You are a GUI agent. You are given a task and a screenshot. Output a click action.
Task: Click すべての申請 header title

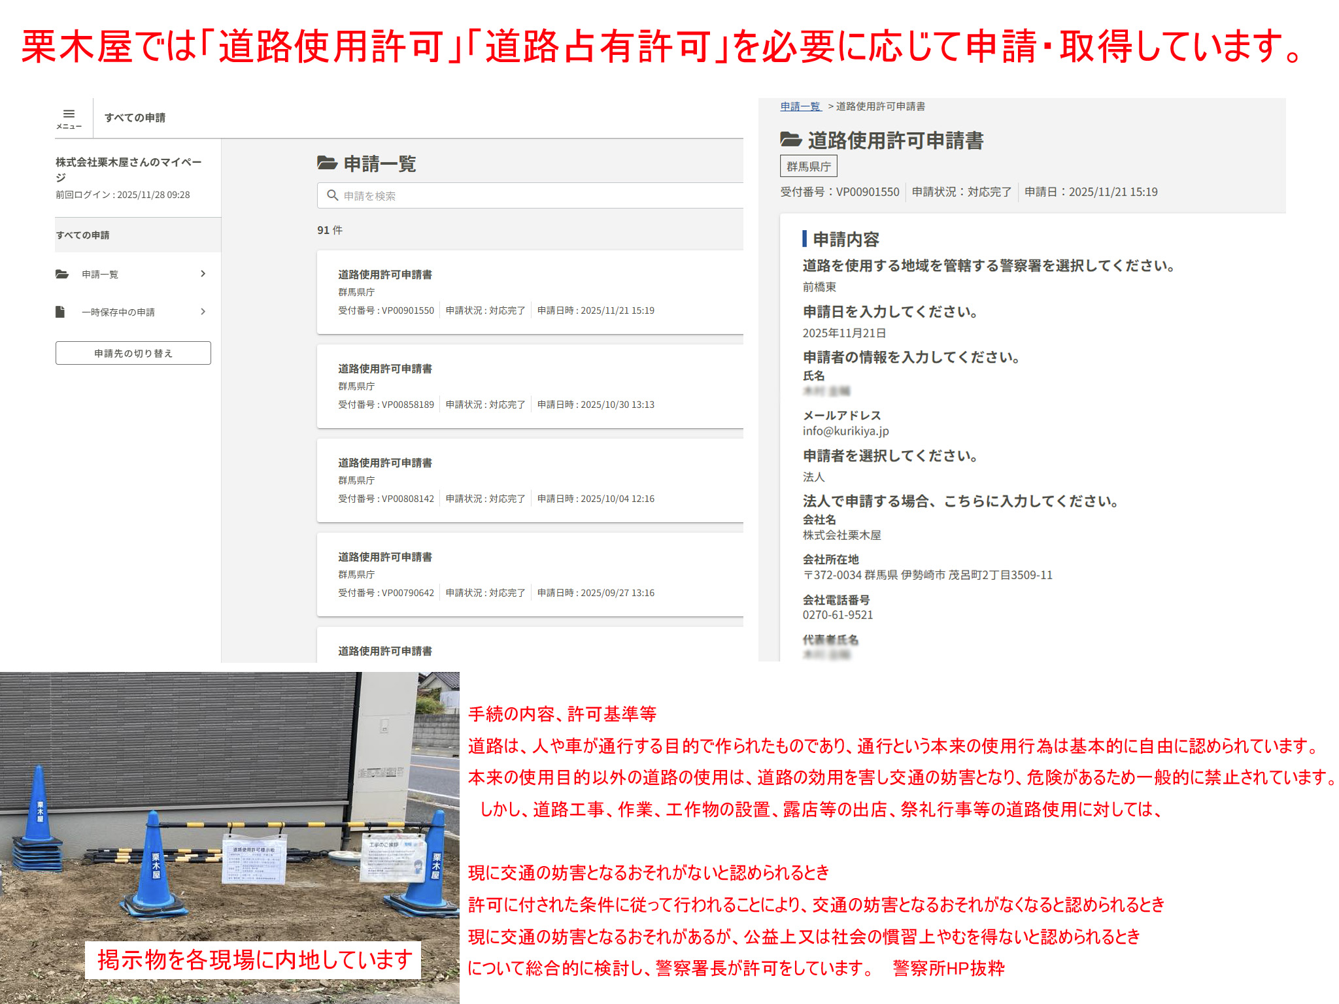[x=135, y=118]
